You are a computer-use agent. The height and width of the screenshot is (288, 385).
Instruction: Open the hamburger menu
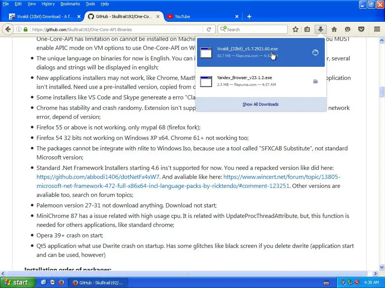point(377,29)
